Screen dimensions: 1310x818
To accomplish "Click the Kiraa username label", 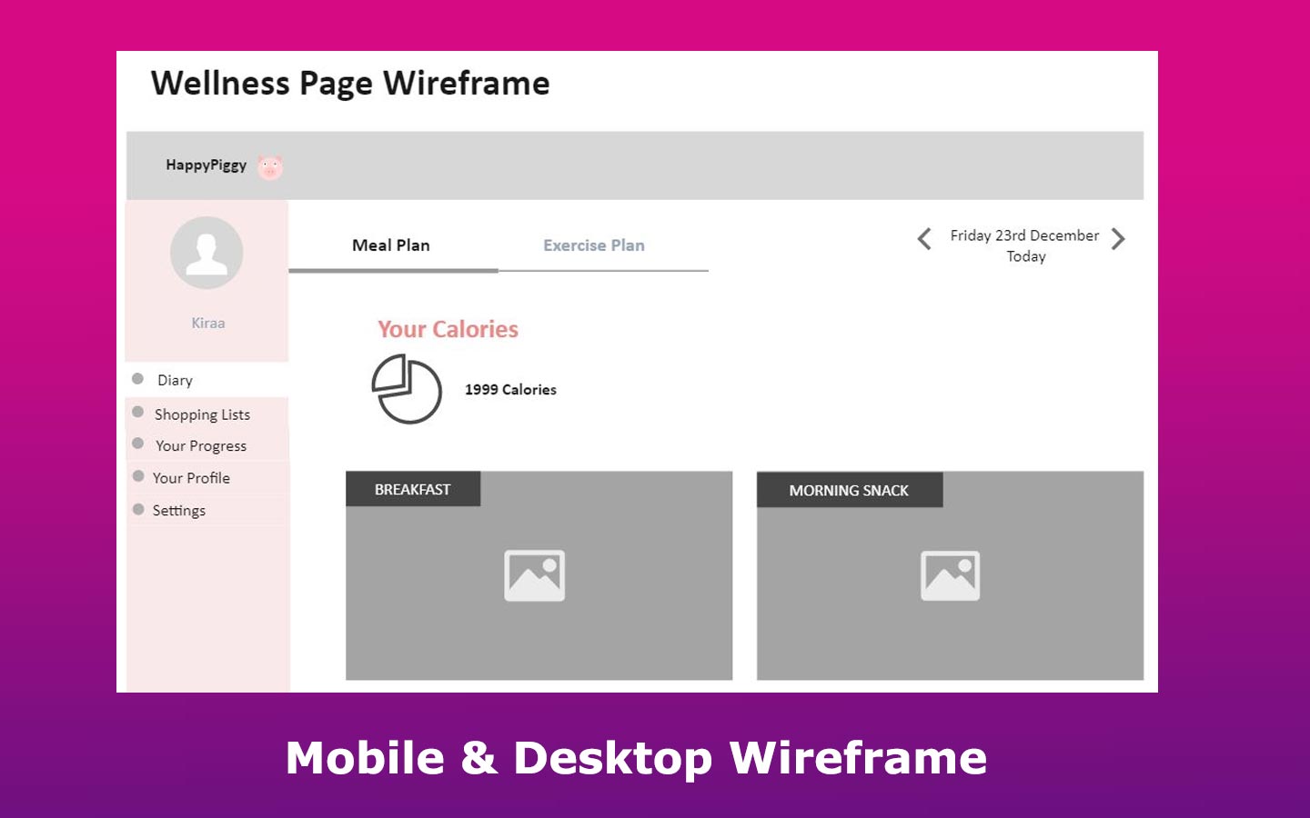I will [207, 323].
